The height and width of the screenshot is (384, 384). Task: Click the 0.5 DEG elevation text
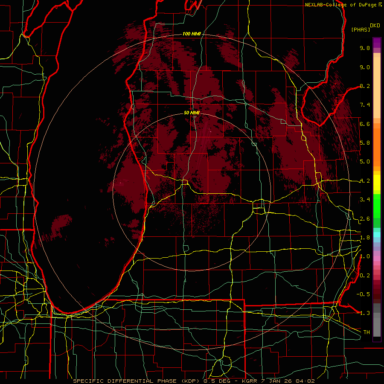[x=217, y=381]
